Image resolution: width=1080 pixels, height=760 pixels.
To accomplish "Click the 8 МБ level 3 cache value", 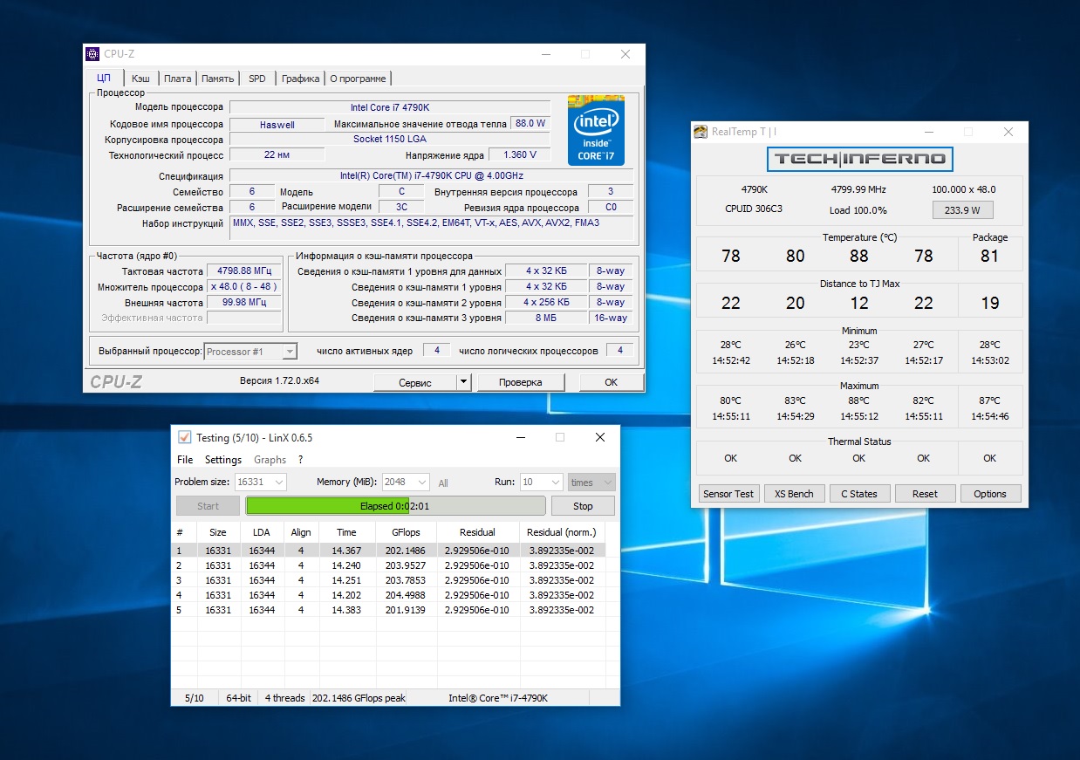I will pos(546,318).
